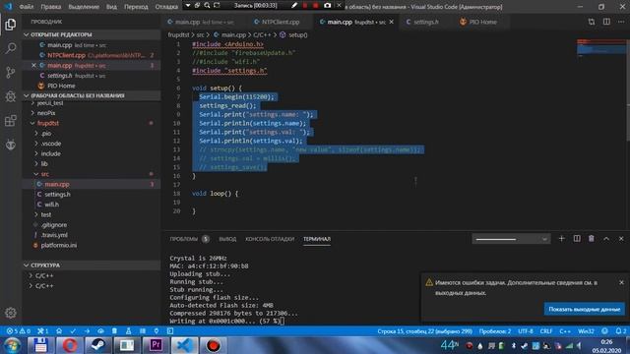Open the Run and Debug view

pos(11,96)
